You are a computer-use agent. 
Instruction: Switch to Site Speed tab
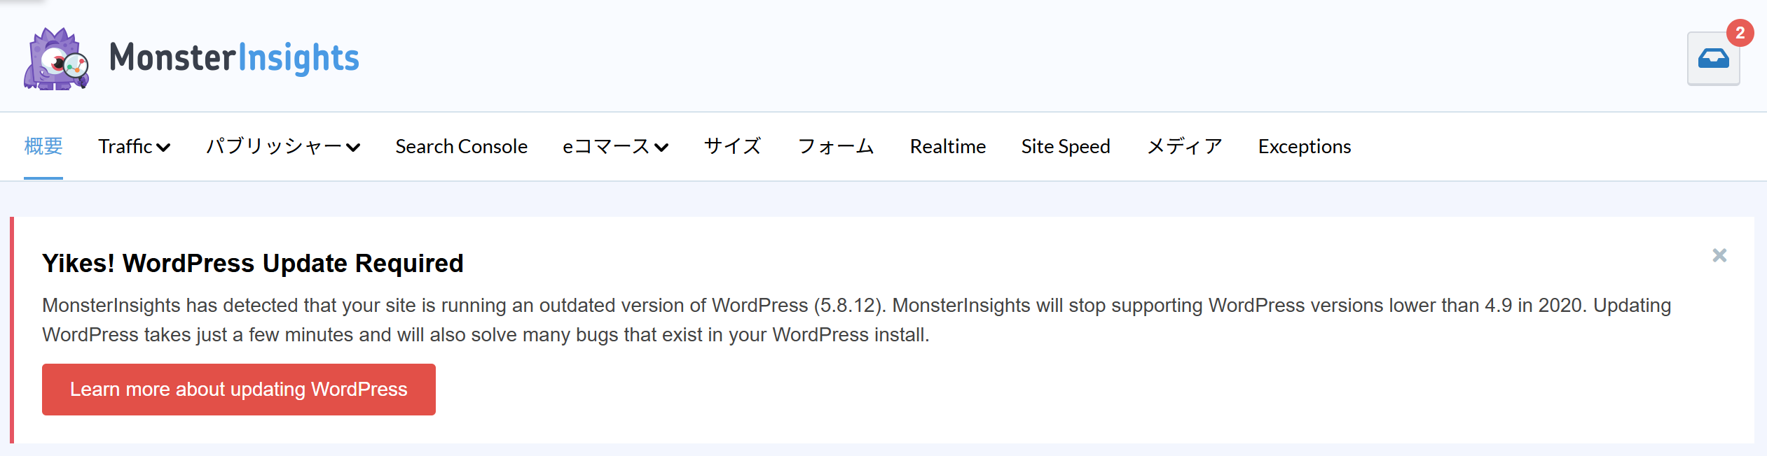(x=1065, y=146)
